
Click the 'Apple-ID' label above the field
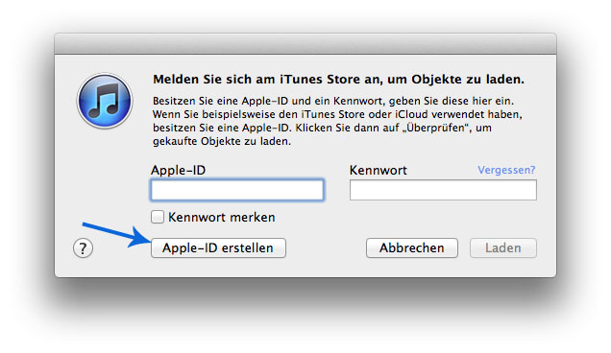pyautogui.click(x=178, y=170)
